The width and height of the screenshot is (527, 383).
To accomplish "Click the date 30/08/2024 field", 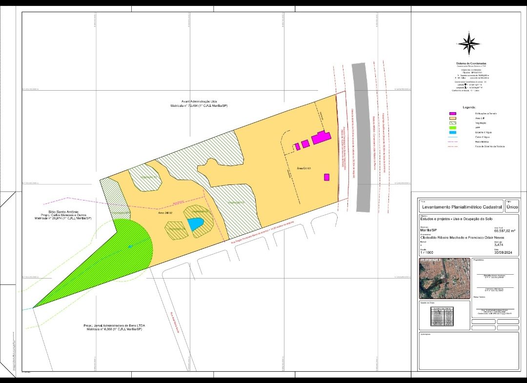I will pyautogui.click(x=505, y=252).
